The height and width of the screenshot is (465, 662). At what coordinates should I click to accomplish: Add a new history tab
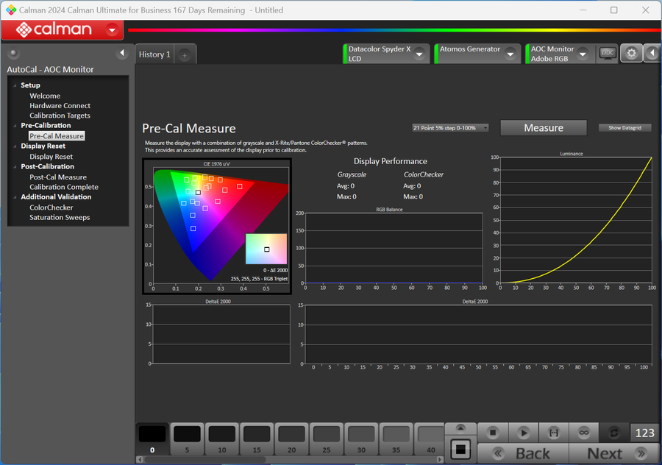tap(185, 55)
